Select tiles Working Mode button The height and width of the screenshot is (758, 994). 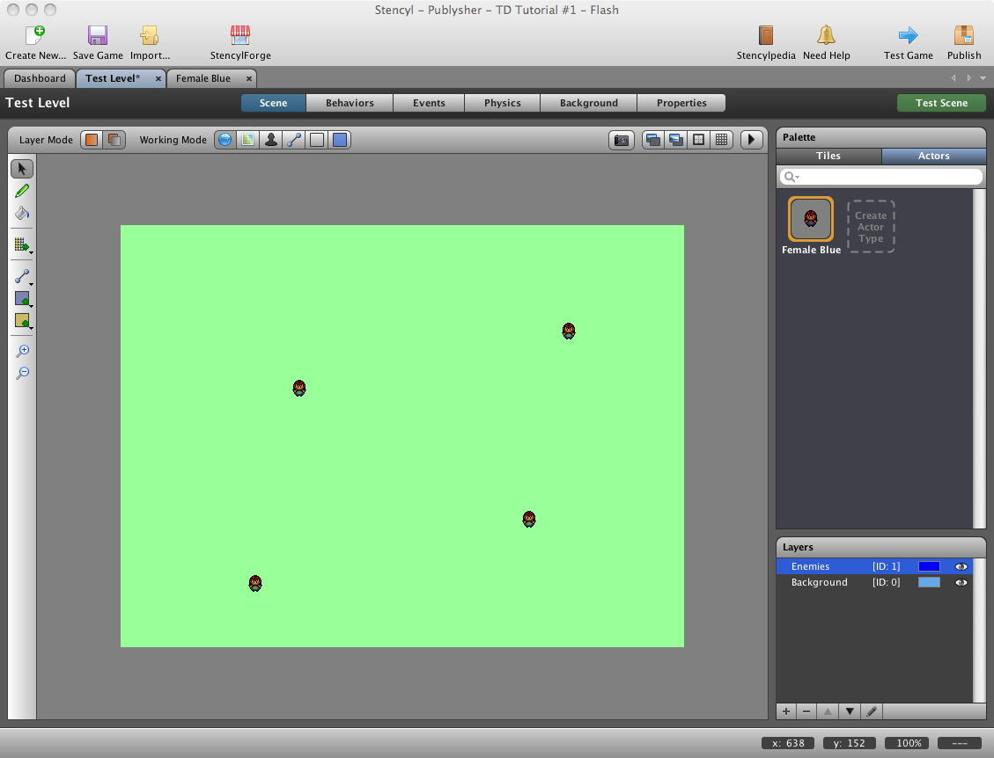248,140
